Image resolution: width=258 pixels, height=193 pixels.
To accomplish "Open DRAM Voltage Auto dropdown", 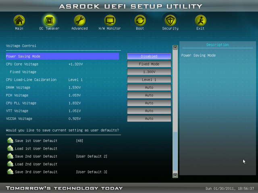I will tap(149, 88).
